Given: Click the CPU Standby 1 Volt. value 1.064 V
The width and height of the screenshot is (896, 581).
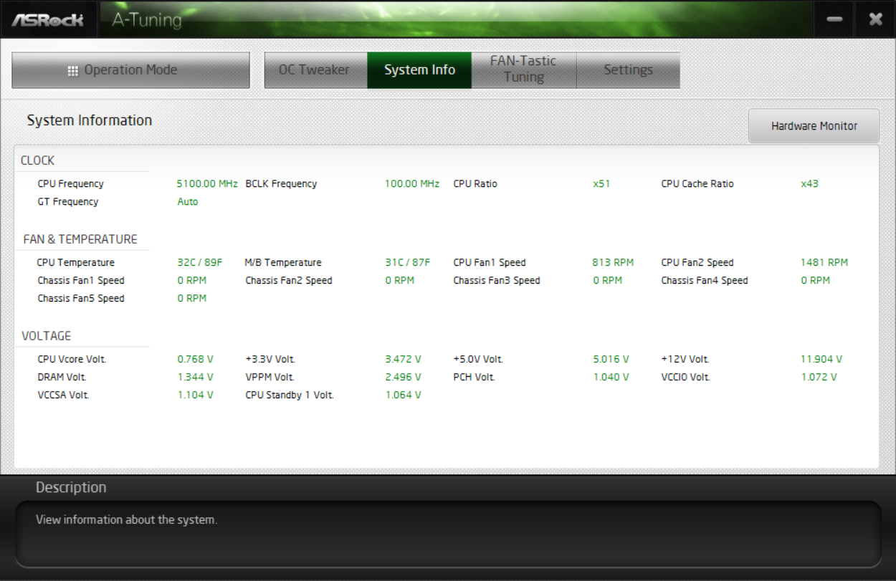Looking at the screenshot, I should 403,395.
